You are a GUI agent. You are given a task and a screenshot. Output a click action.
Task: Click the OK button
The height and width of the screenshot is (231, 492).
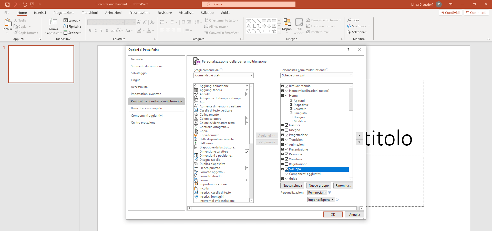pos(333,215)
